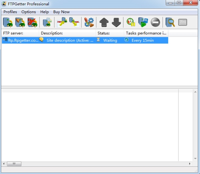
Task: Click the horizontal scrollbar left arrow
Action: coord(4,164)
